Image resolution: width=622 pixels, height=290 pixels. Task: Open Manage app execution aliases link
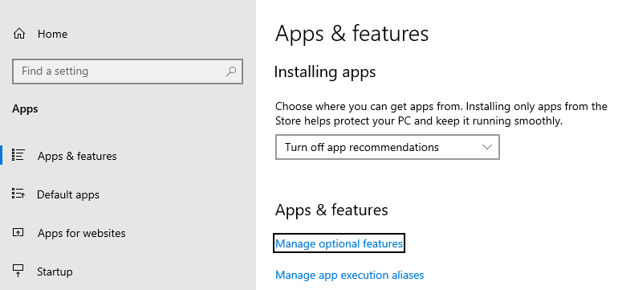click(349, 275)
